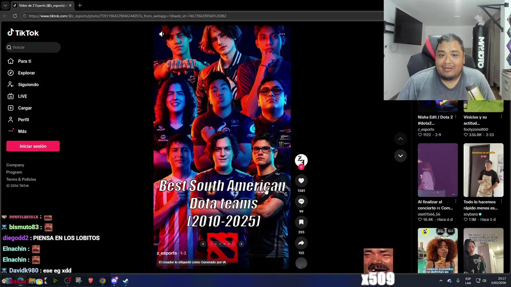This screenshot has width=511, height=287.
Task: Click the use01566_56 username
Action: coord(429,214)
